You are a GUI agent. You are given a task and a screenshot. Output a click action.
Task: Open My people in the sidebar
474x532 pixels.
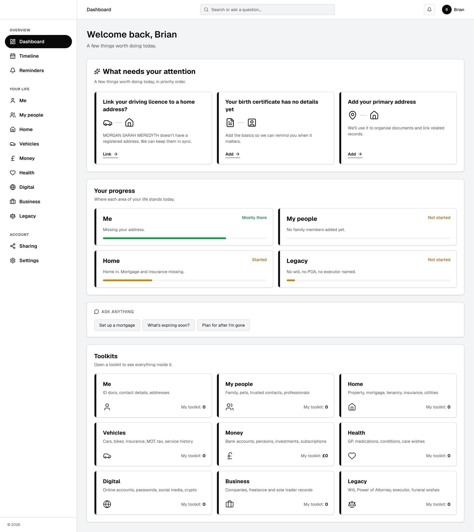(x=39, y=115)
